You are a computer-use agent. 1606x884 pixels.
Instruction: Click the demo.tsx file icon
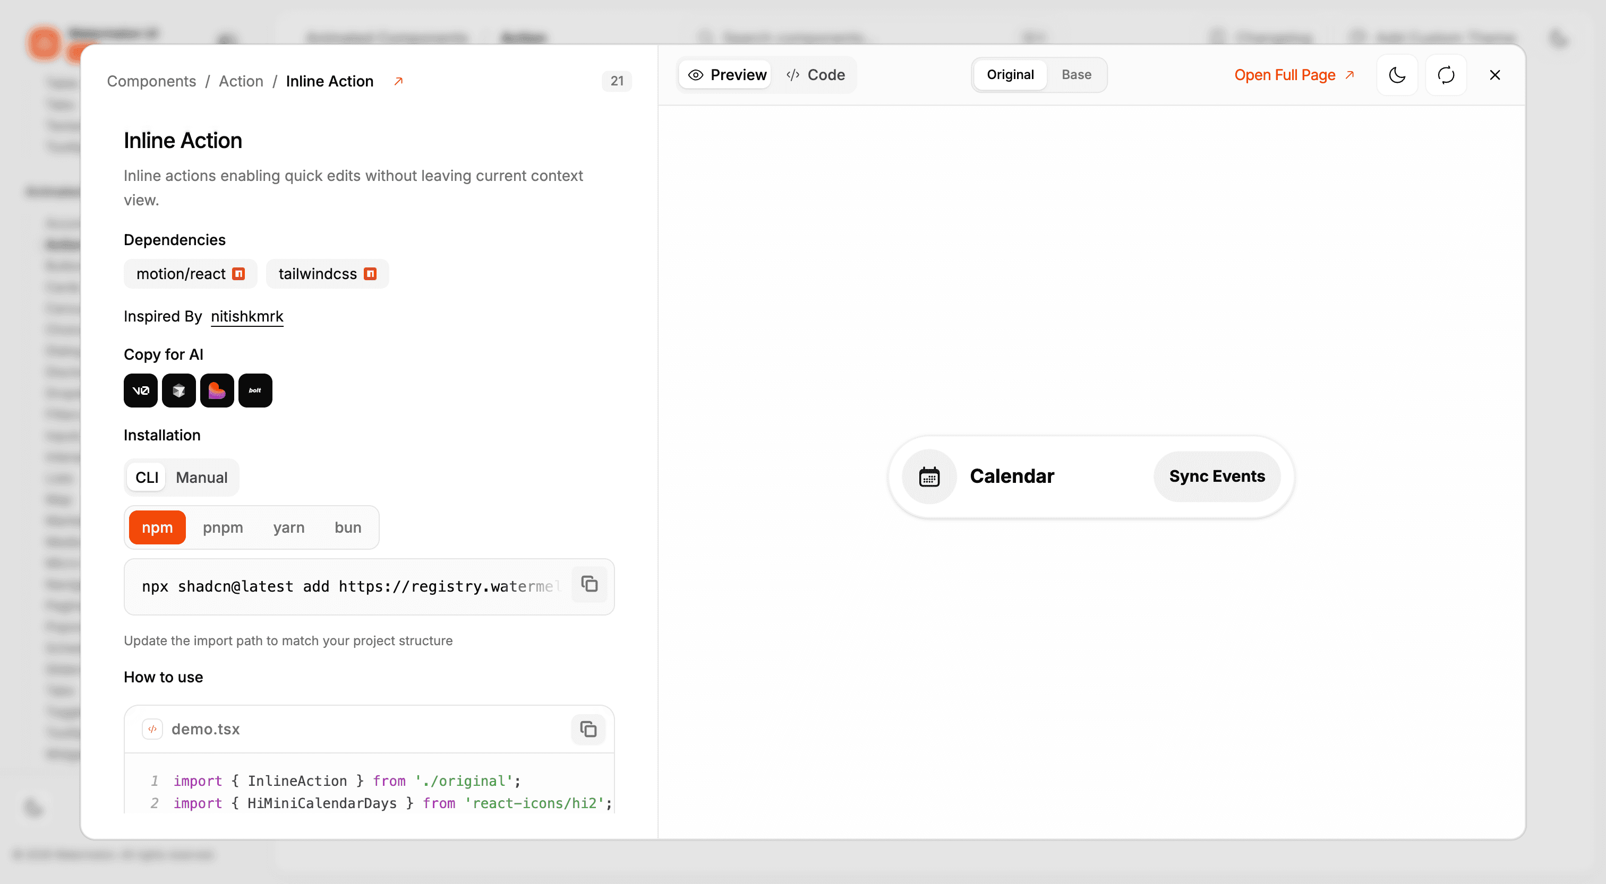pos(152,729)
